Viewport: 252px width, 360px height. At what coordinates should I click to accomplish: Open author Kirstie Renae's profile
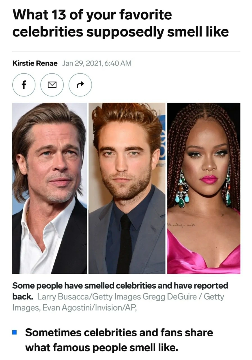pos(35,63)
